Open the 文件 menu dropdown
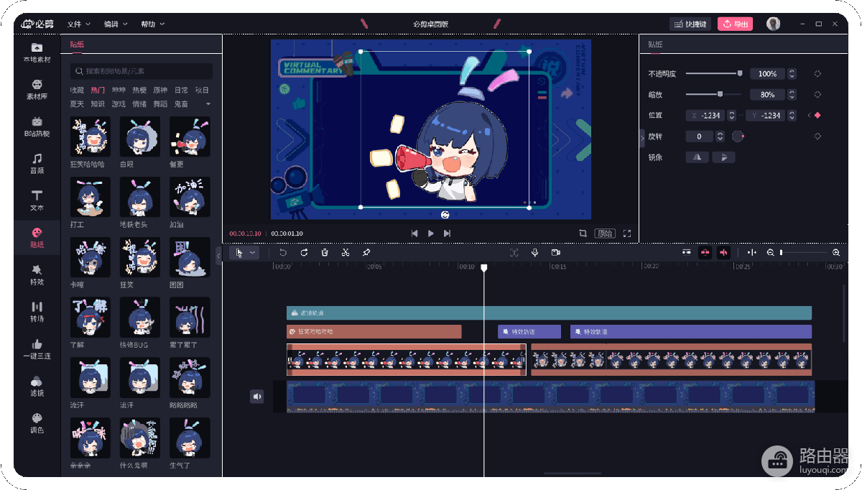This screenshot has height=490, width=862. 79,24
